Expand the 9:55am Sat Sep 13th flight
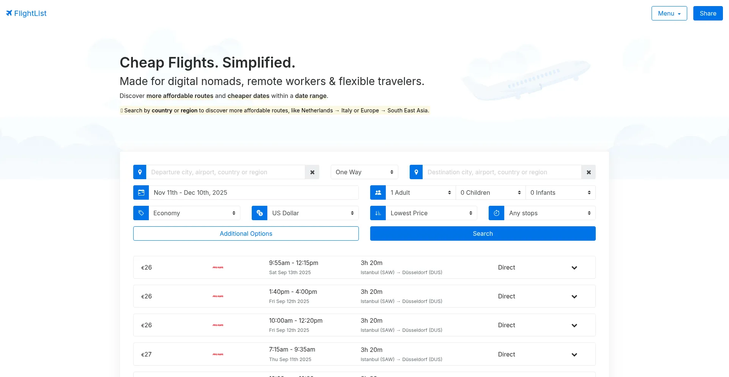The image size is (729, 377). point(574,268)
